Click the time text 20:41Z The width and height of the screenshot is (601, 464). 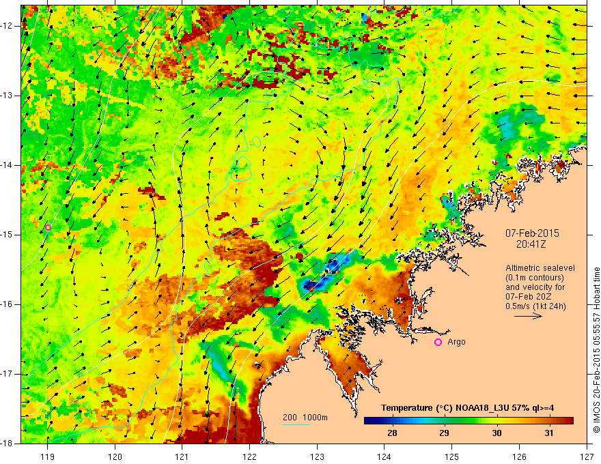(x=531, y=244)
